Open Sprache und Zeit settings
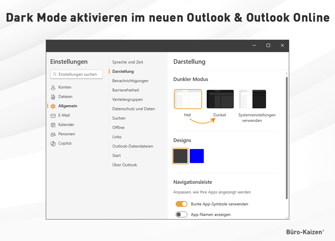Screen dimensions: 335x241 click(x=128, y=62)
